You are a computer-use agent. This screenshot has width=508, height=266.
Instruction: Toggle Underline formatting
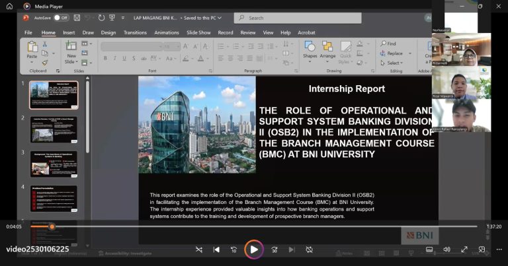[x=124, y=58]
